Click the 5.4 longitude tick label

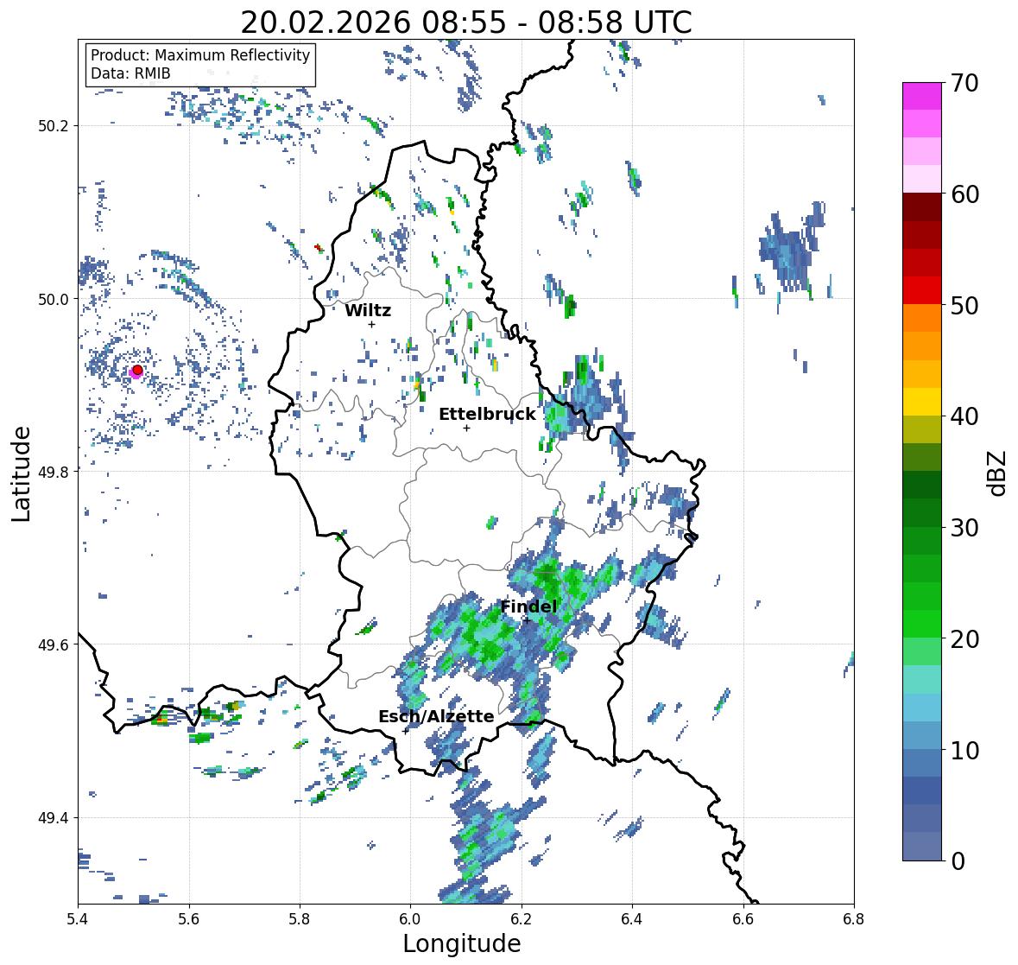78,919
